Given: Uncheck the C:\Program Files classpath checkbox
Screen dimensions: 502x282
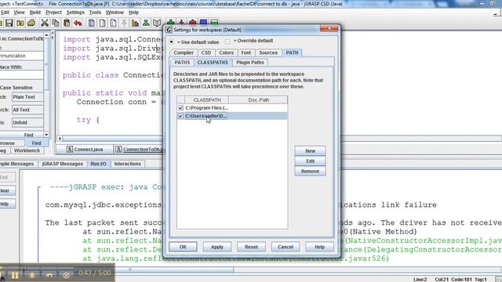Looking at the screenshot, I should [x=181, y=108].
